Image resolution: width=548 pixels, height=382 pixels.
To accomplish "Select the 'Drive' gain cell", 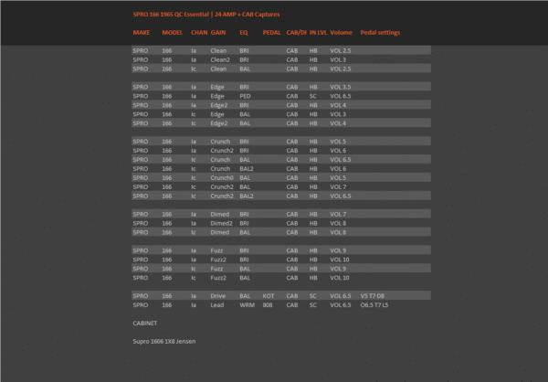I will [217, 296].
